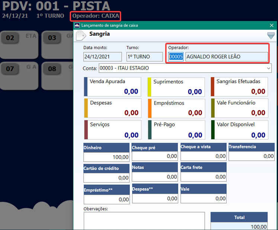
Task: Select pump button 02 in PDV window
Action: (19, 45)
